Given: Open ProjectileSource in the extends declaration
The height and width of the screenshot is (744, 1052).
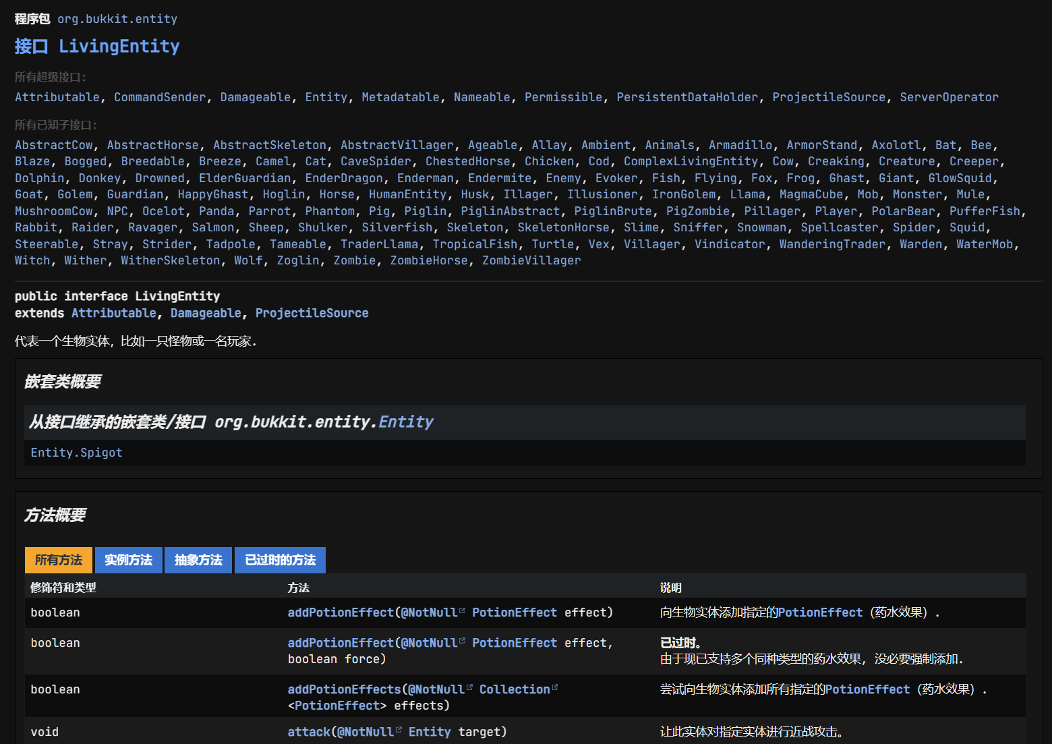Looking at the screenshot, I should click(312, 313).
